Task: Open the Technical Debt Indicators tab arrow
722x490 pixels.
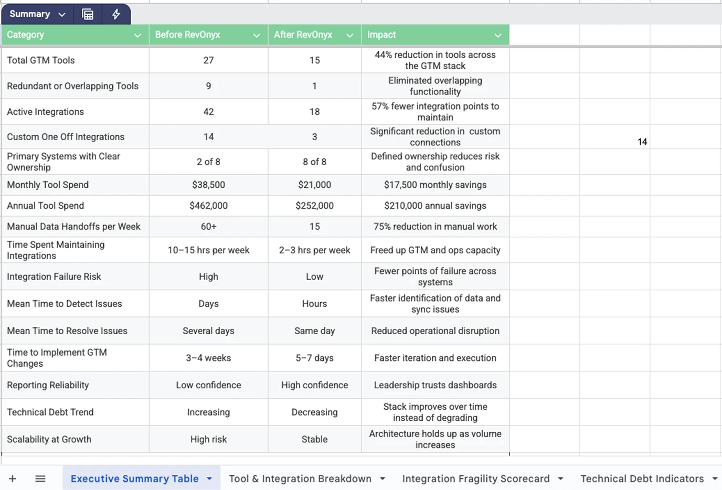Action: (x=715, y=478)
